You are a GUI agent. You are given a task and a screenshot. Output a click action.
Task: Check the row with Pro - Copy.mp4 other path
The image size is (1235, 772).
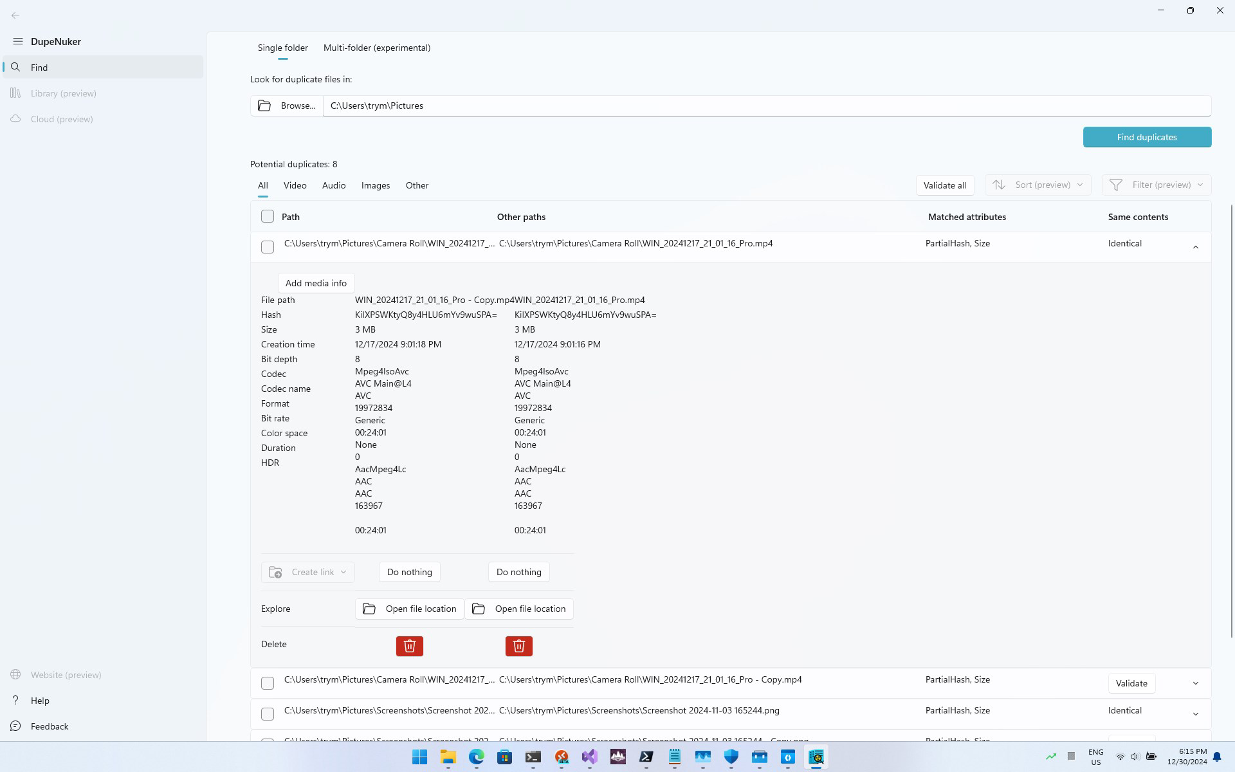(x=268, y=683)
